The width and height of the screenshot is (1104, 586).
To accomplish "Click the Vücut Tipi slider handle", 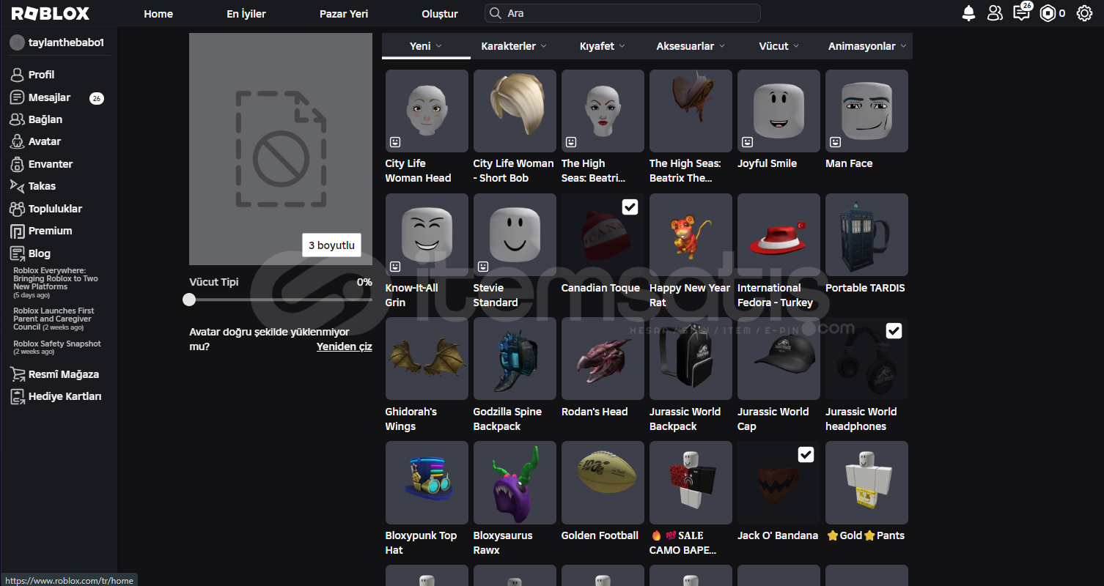I will 189,300.
